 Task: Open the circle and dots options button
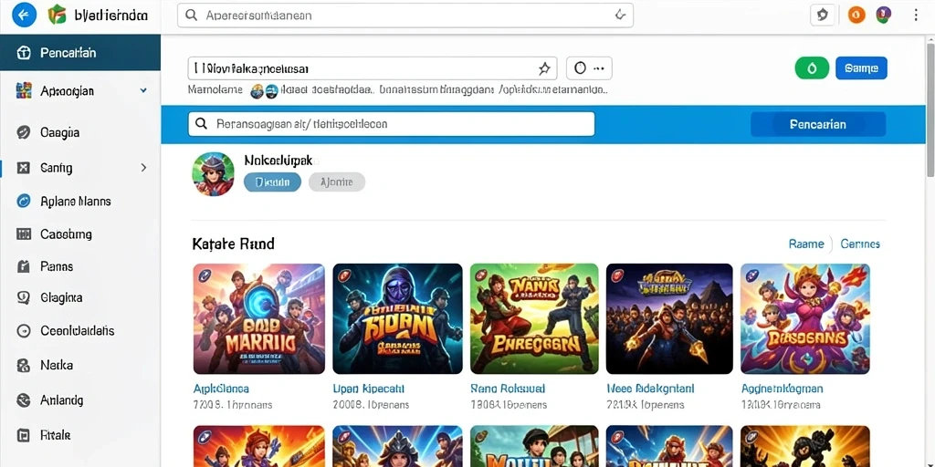click(589, 68)
